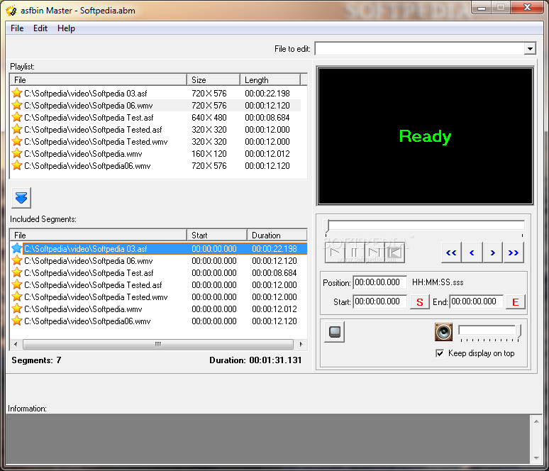Click the Included Segments File column header

99,235
